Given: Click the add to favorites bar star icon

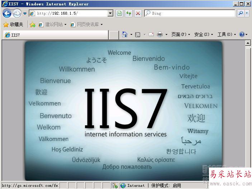Looking at the screenshot, I should click(33, 25).
